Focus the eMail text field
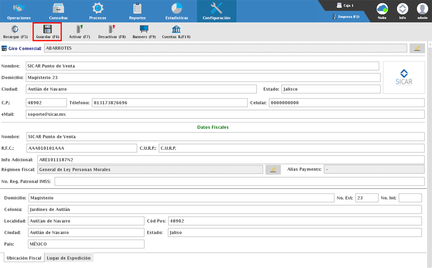432x268 pixels. 225,114
